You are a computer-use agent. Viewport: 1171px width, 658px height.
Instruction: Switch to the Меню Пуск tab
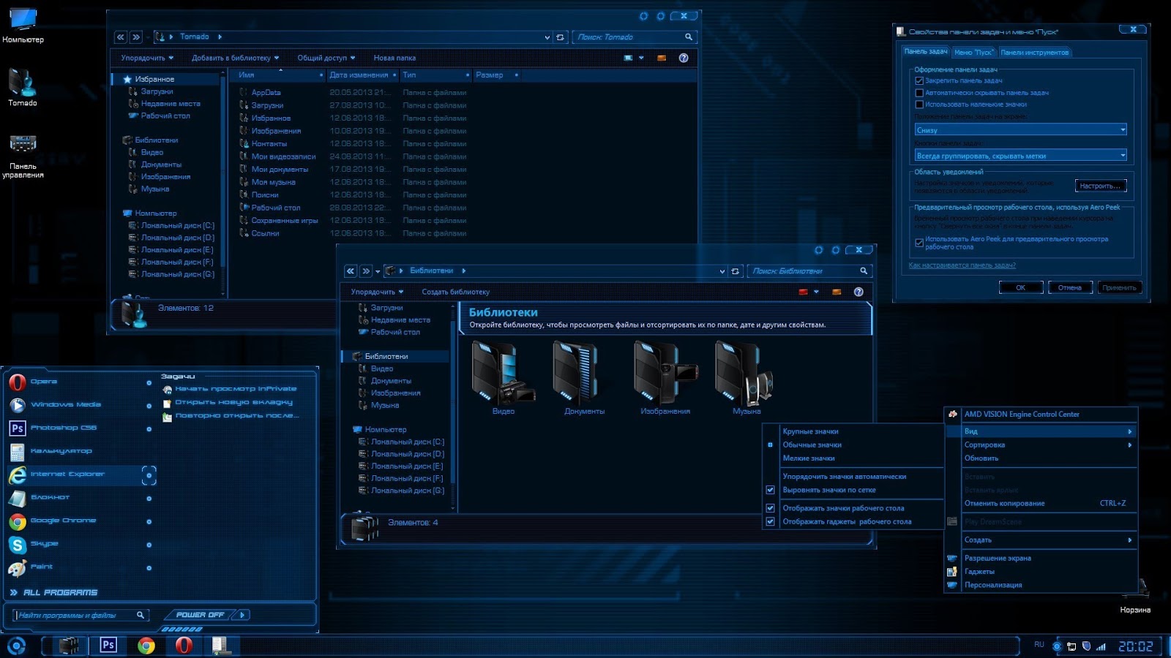pyautogui.click(x=973, y=52)
